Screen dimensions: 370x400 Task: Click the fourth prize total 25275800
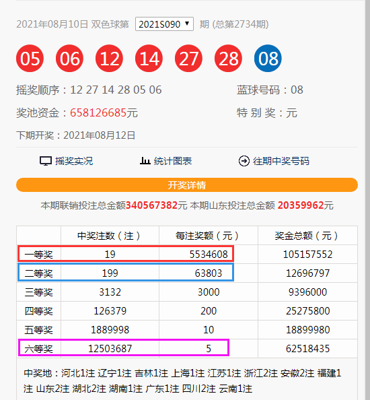coord(307,311)
